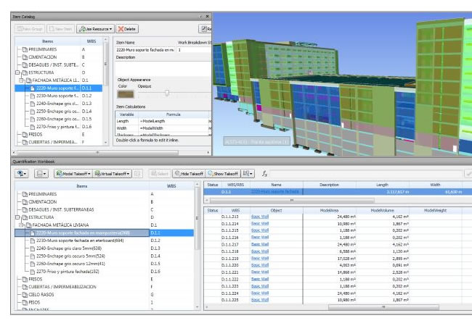Click the first workbook toolbar icon
Screen dimensions: 472x326
pos(23,174)
